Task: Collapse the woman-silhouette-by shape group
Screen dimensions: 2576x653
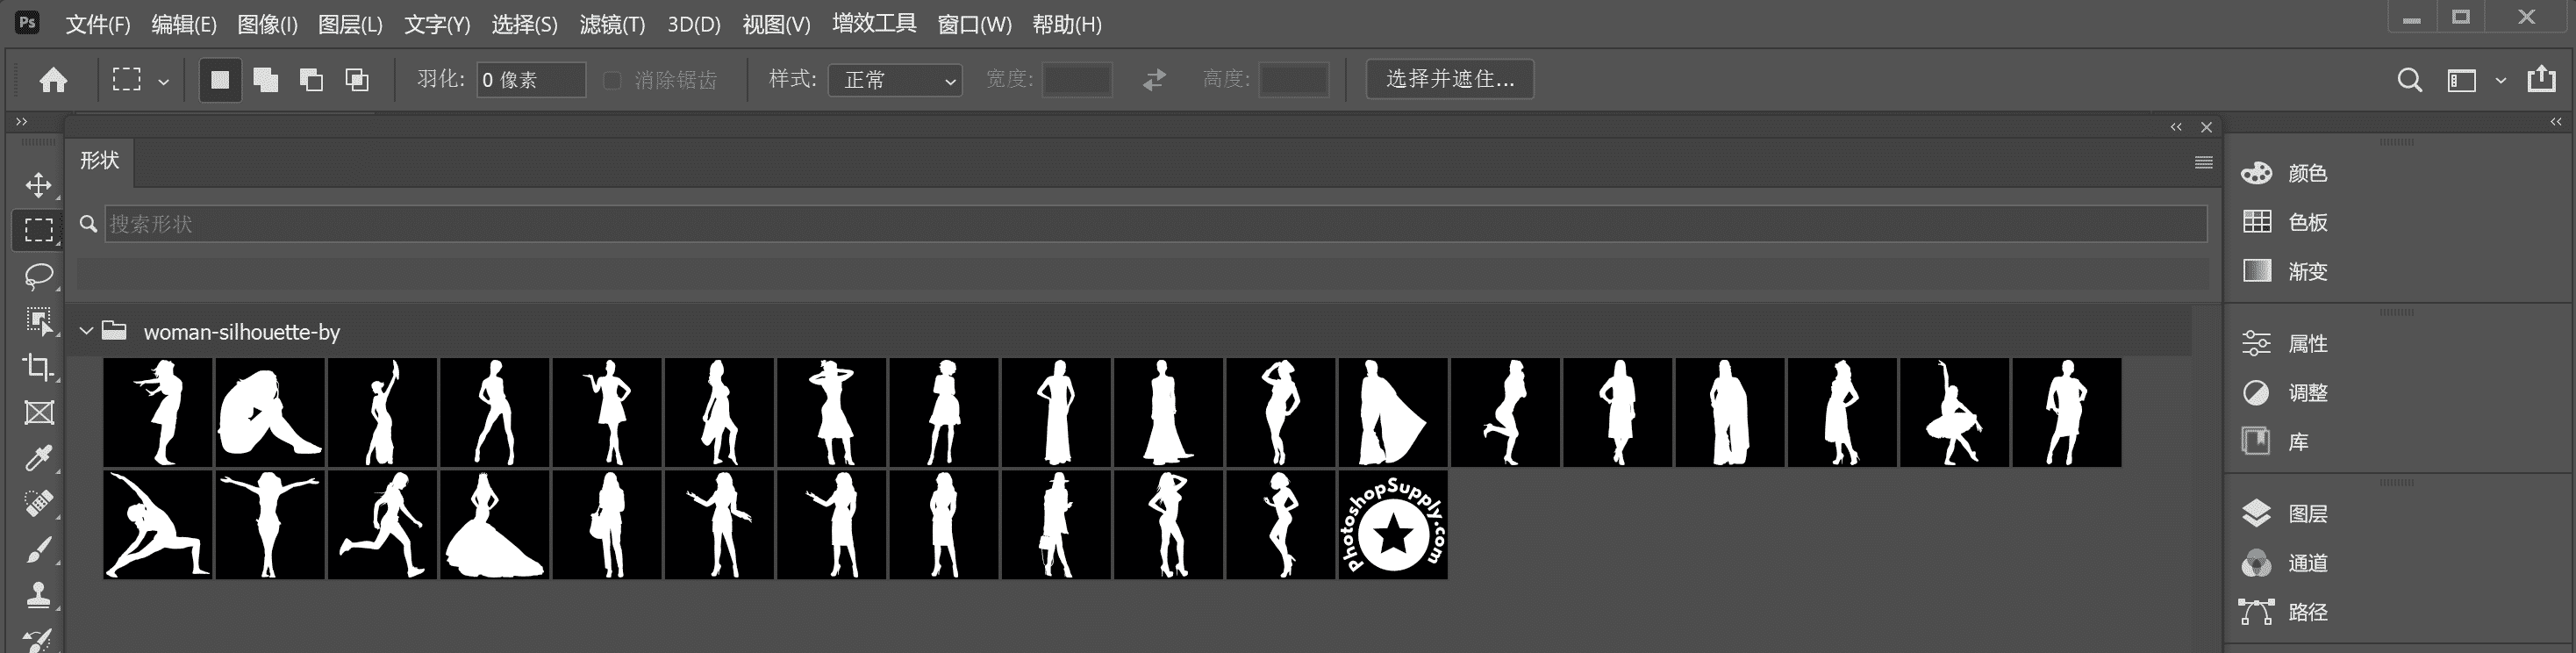Action: (x=87, y=331)
